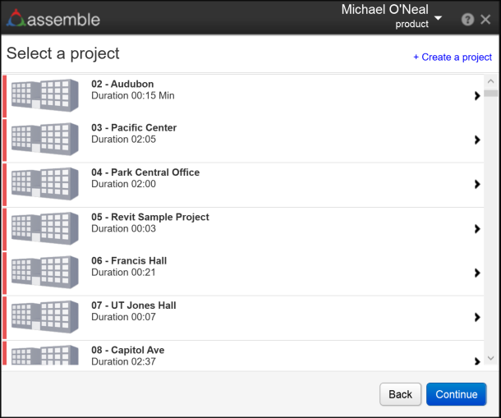Click the project list scrollbar thumb
The image size is (501, 418).
click(x=490, y=94)
